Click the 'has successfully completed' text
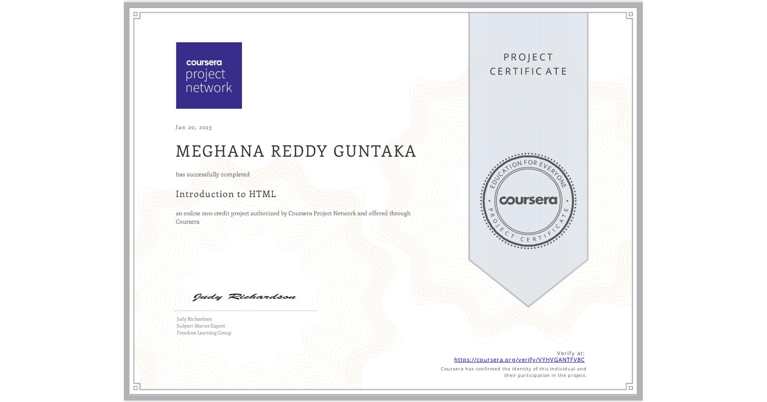Image resolution: width=767 pixels, height=402 pixels. pyautogui.click(x=213, y=174)
